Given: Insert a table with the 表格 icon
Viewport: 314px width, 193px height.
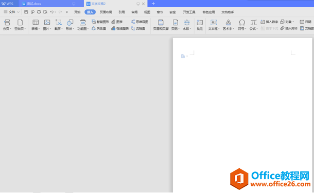Looking at the screenshot, I should (36, 23).
